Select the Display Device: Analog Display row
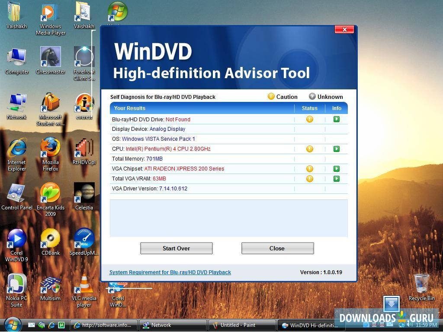 coord(229,129)
